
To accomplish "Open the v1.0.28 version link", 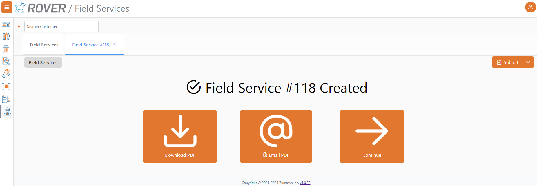I will (305, 183).
